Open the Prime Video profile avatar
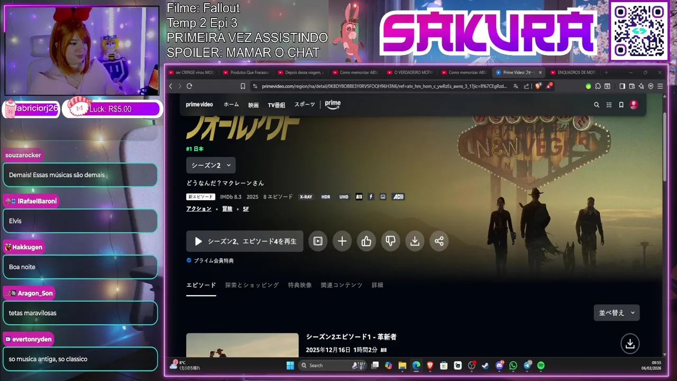Viewport: 677px width, 381px height. tap(634, 105)
